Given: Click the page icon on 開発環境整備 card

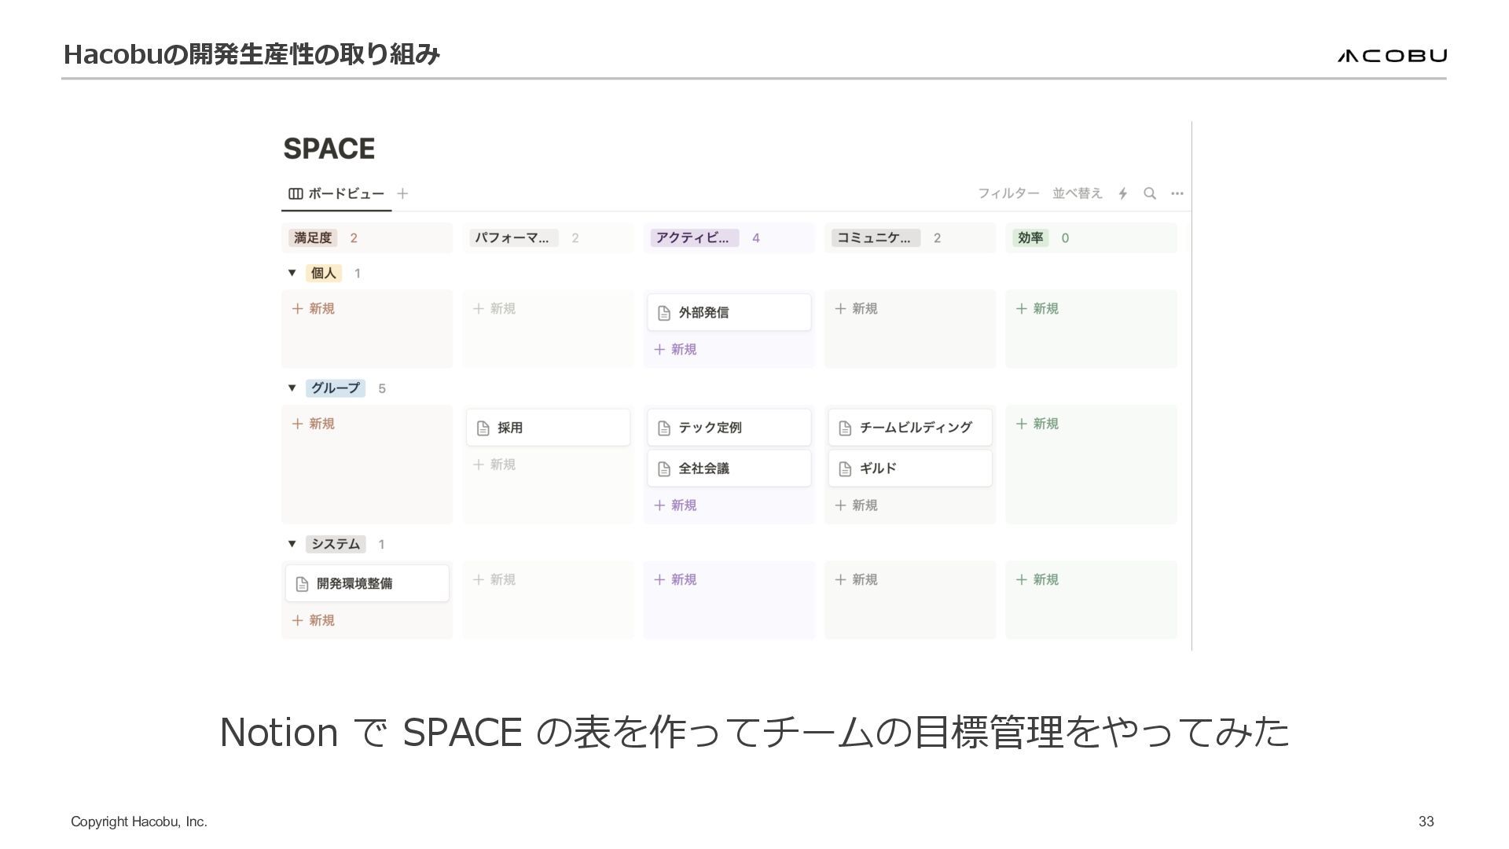Looking at the screenshot, I should [302, 584].
